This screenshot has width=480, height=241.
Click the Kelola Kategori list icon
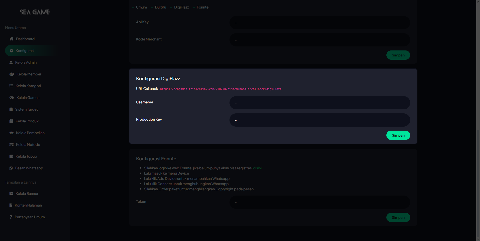[11, 86]
